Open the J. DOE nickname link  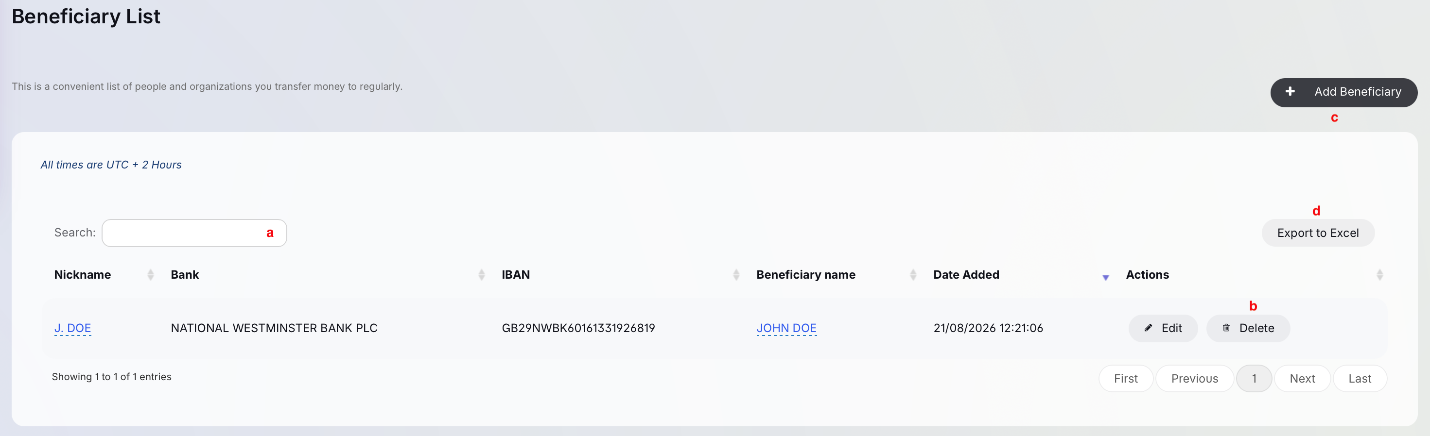(x=73, y=328)
